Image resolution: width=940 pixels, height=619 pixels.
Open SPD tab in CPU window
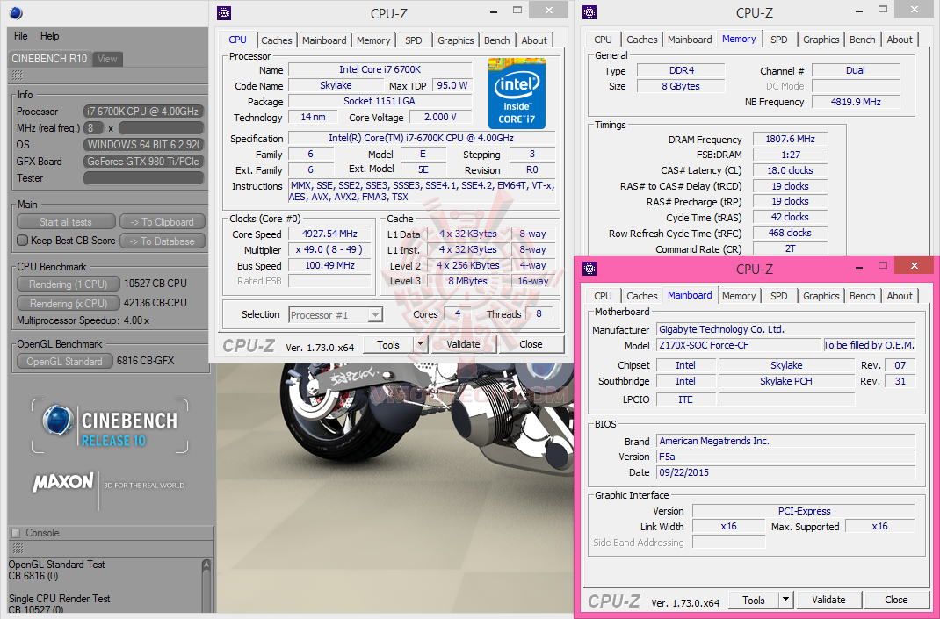click(414, 40)
